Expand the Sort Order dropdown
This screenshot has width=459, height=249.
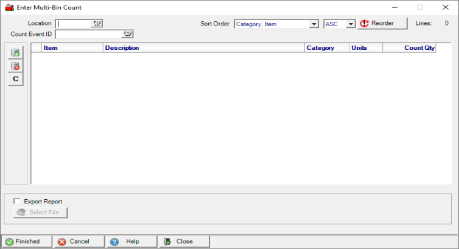click(314, 24)
